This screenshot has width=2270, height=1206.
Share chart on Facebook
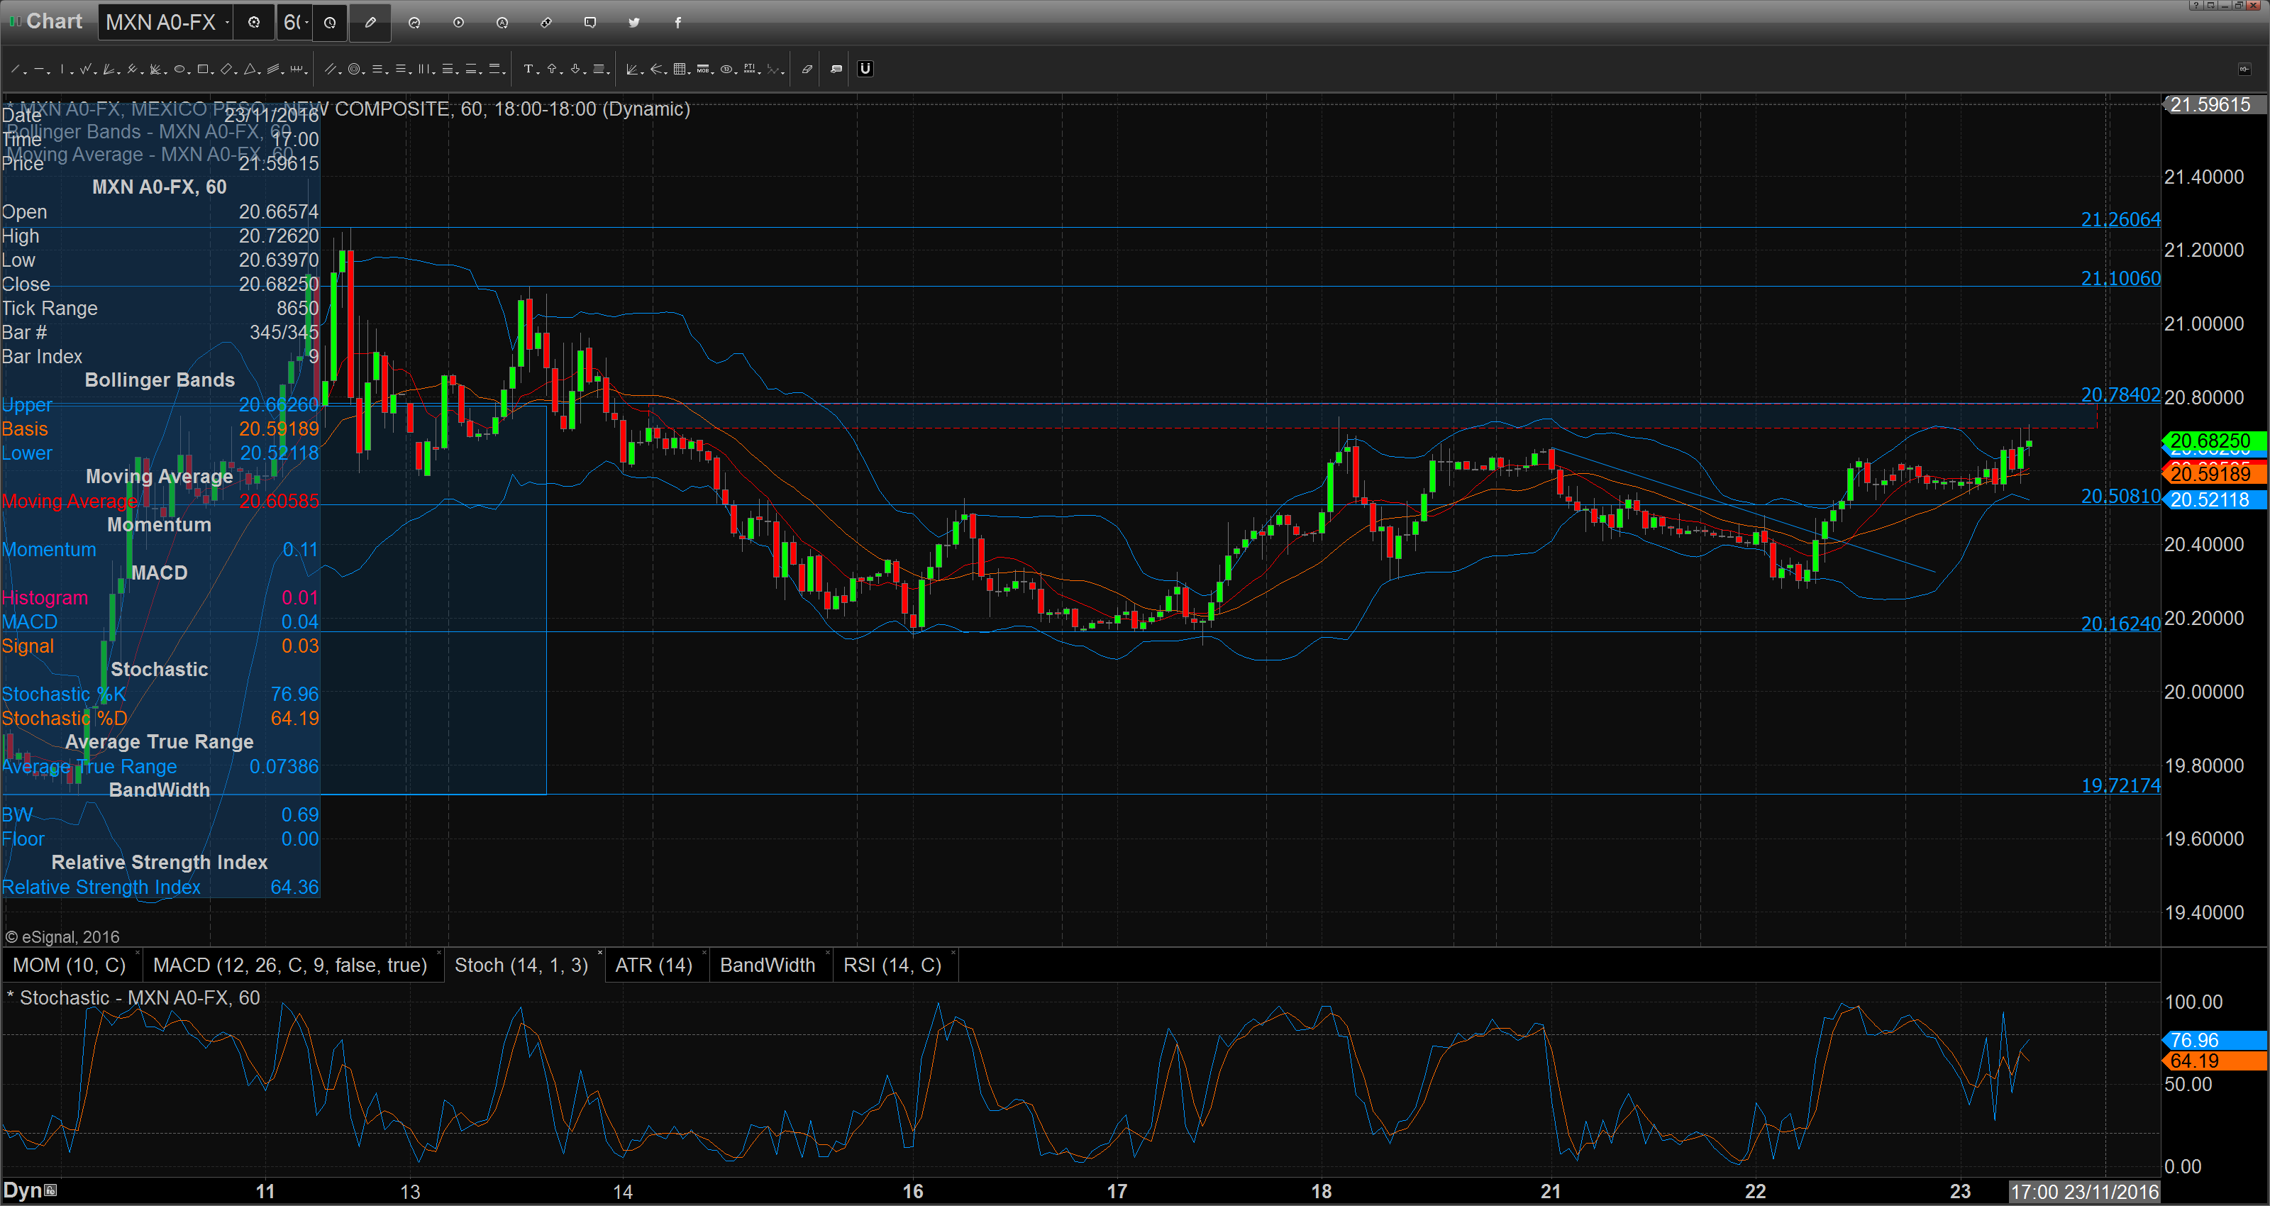pyautogui.click(x=677, y=23)
